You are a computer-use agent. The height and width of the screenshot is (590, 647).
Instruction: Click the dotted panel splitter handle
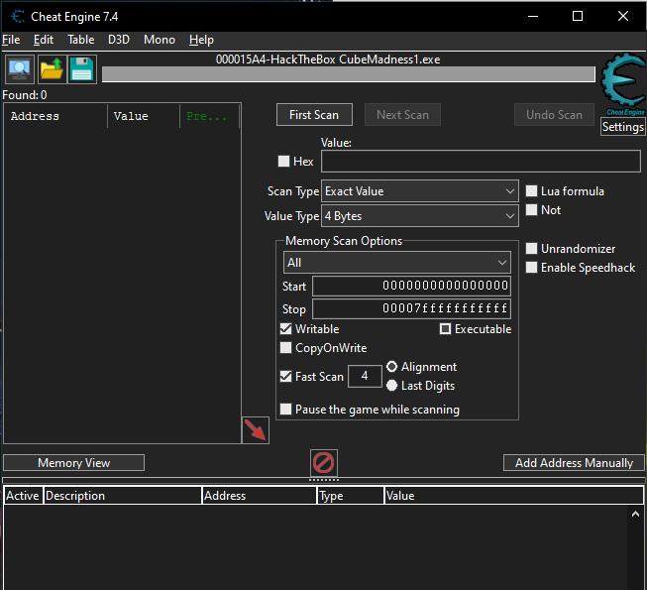324,480
